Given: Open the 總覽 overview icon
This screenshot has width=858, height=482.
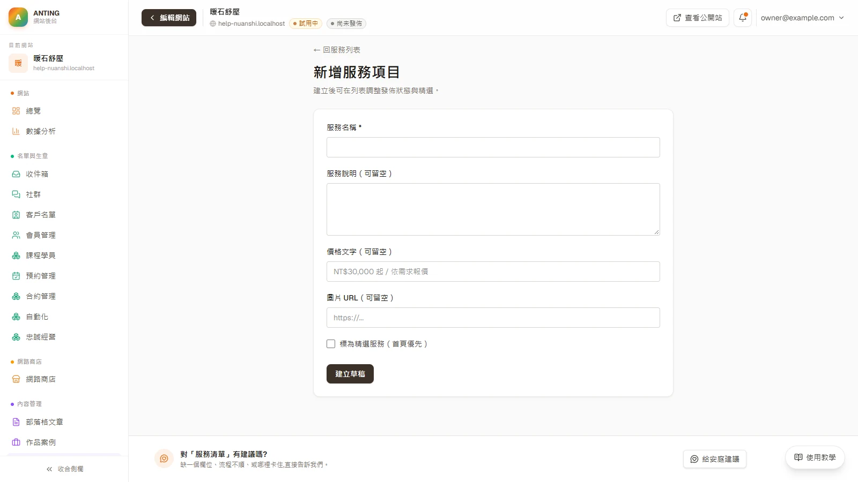Looking at the screenshot, I should pos(16,111).
